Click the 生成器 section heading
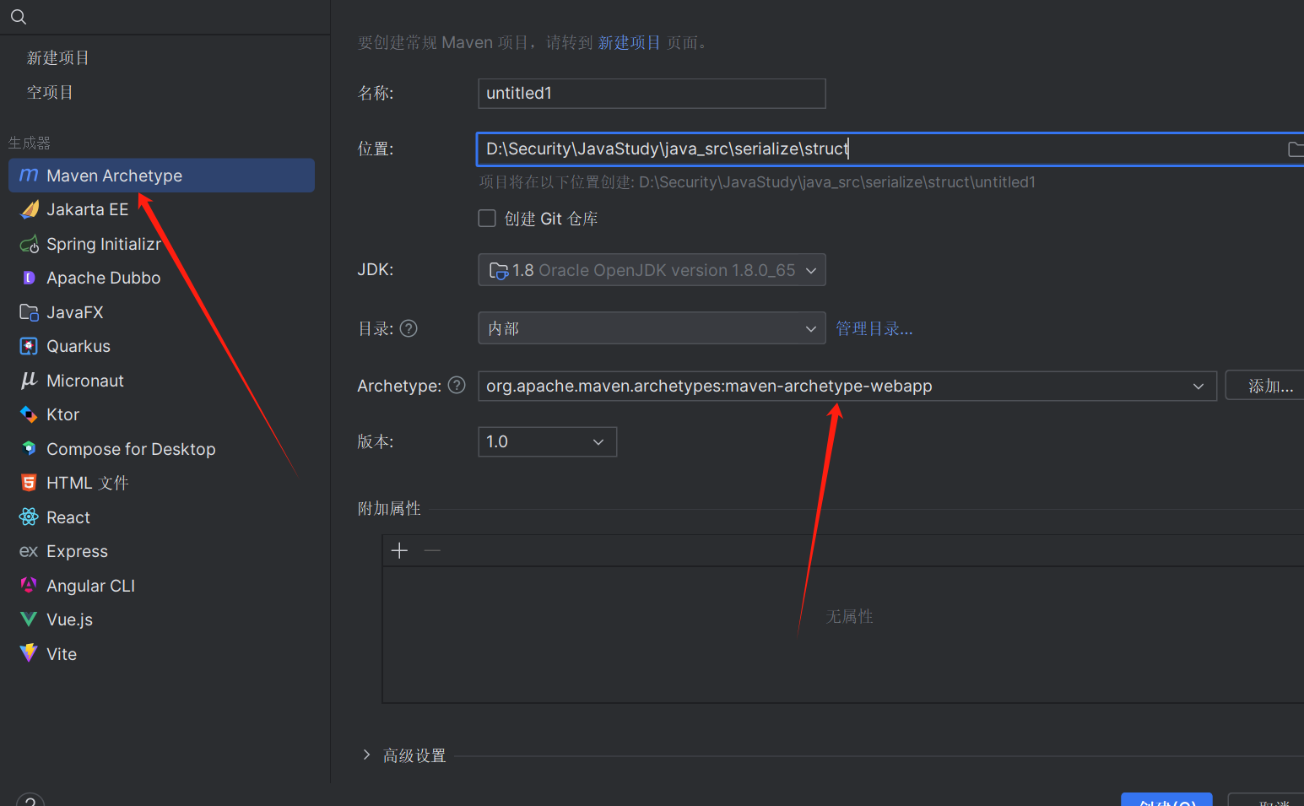This screenshot has width=1304, height=806. pyautogui.click(x=30, y=143)
